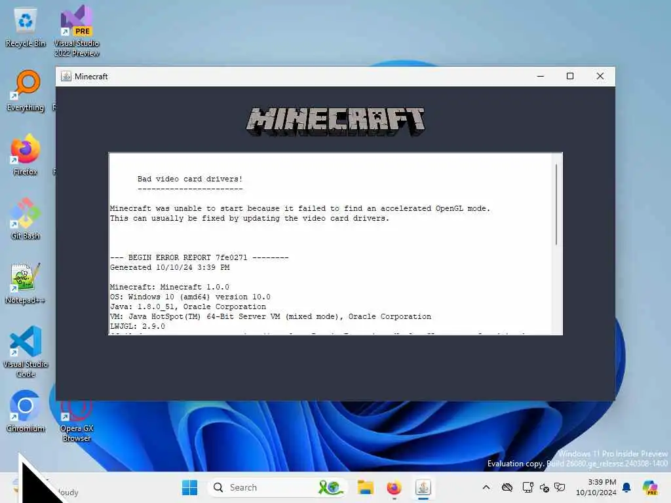Launch Notepad++ from the desktop

26,283
